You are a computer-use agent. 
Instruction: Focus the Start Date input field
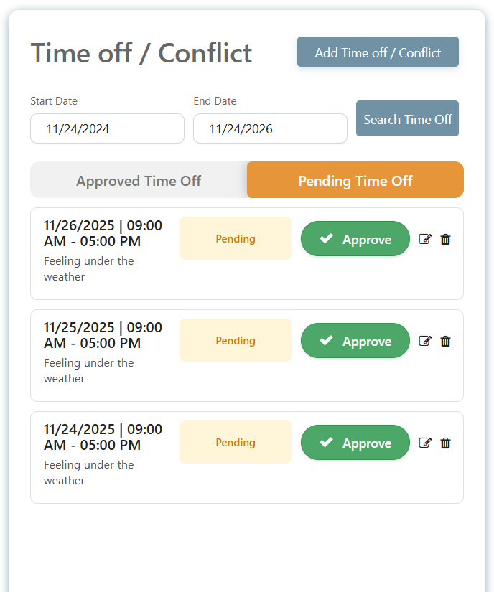point(107,129)
